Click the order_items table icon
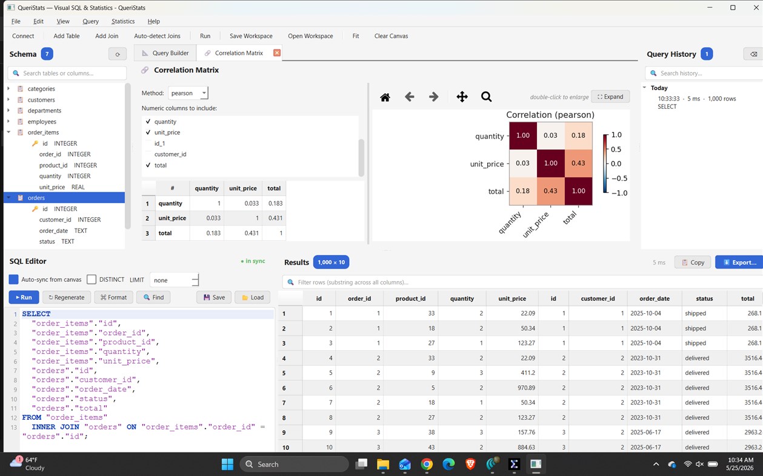Image resolution: width=763 pixels, height=476 pixels. point(21,132)
